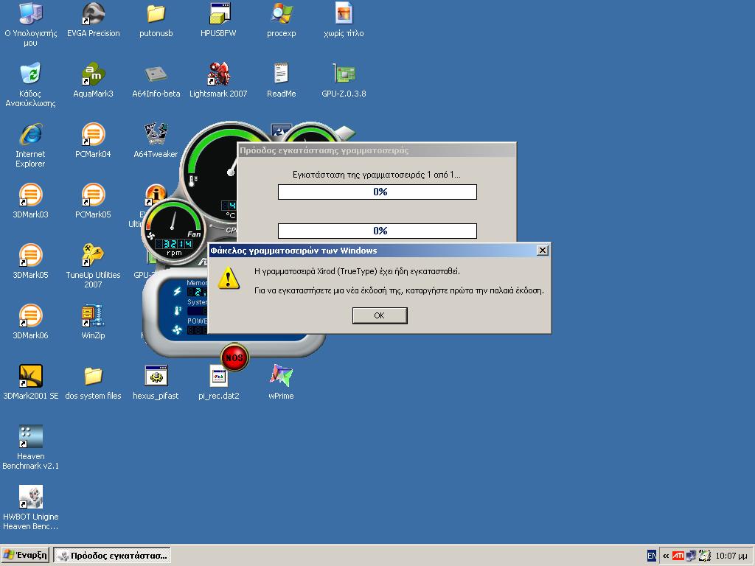The height and width of the screenshot is (566, 755).
Task: Open the ATI tray icon
Action: (678, 556)
